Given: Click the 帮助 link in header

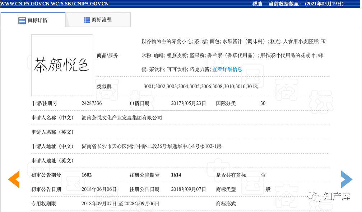Looking at the screenshot, I should [257, 4].
